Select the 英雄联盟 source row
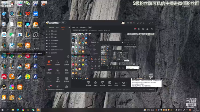This screenshot has height=112, width=200. pos(58,40)
